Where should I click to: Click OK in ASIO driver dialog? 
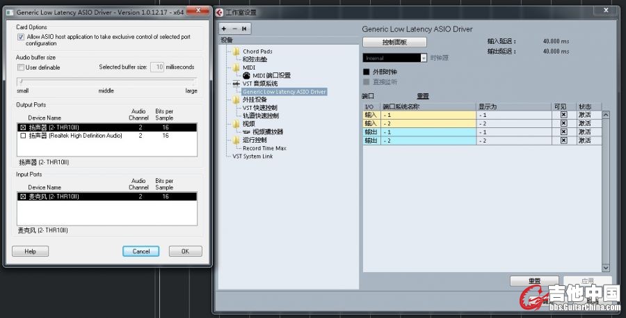(185, 251)
